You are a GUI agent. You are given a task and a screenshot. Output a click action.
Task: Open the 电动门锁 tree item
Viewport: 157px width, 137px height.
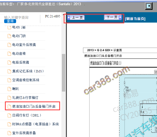19,36
